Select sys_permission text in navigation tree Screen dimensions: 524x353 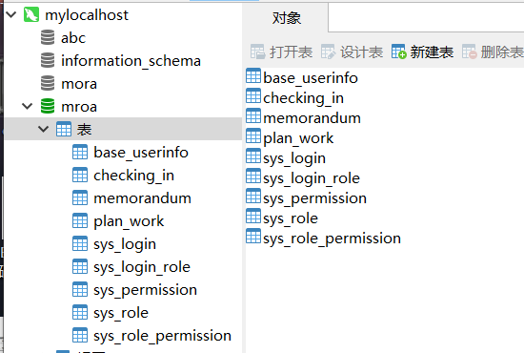coord(146,290)
